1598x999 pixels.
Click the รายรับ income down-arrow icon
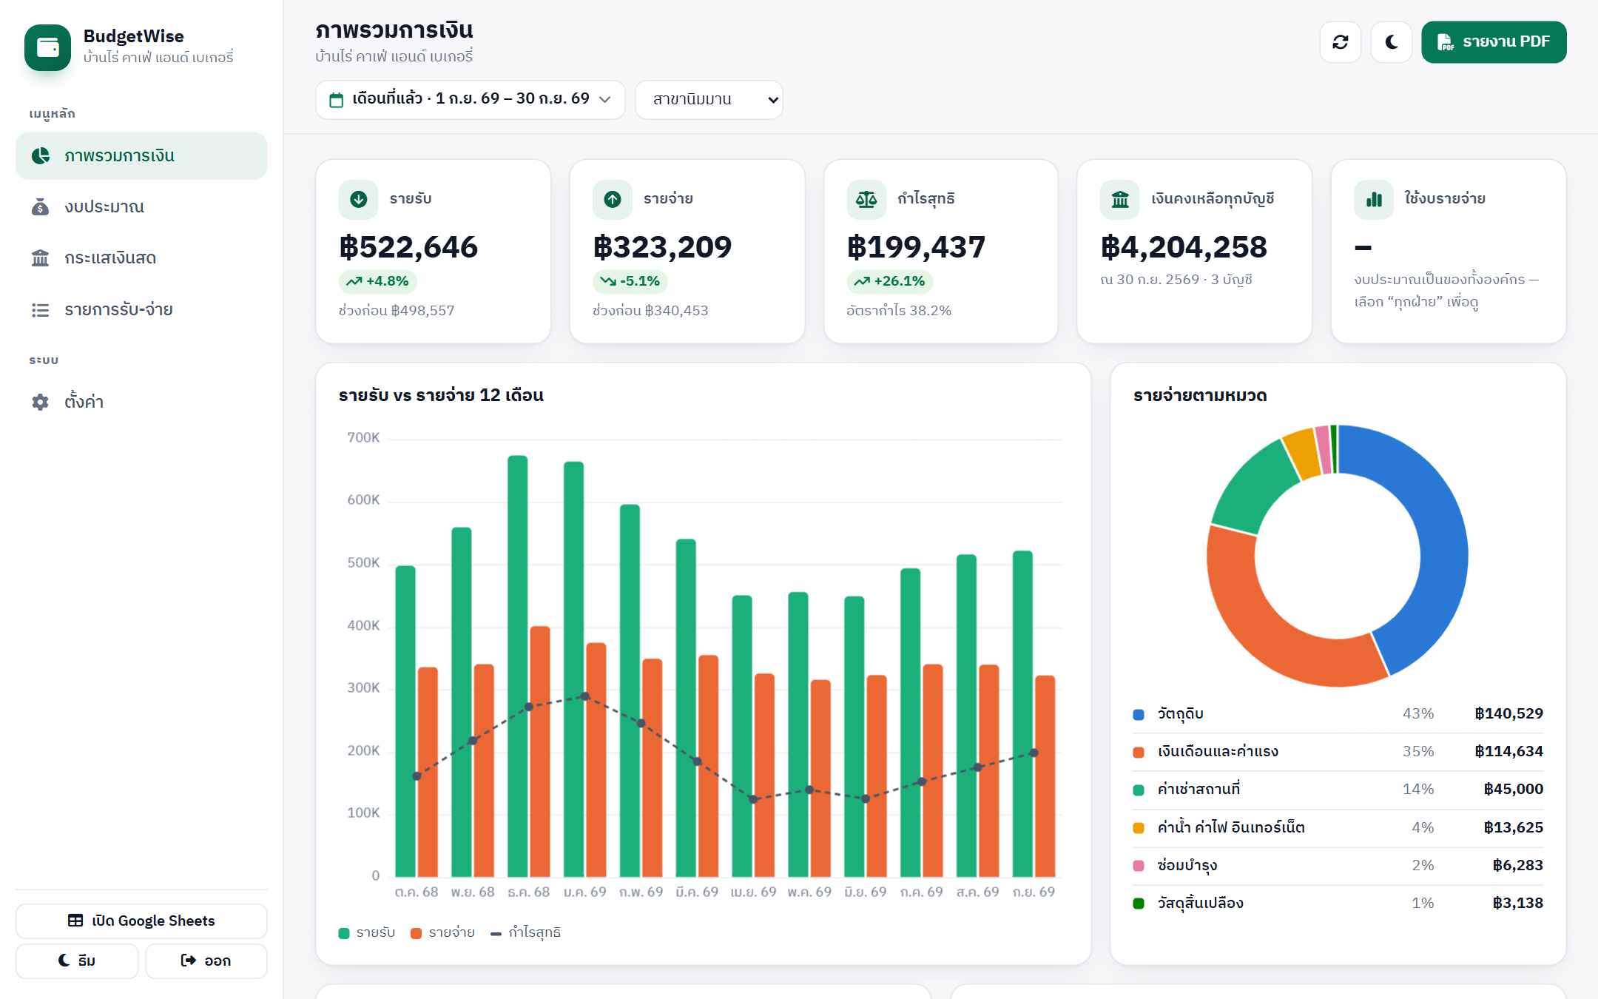[358, 199]
